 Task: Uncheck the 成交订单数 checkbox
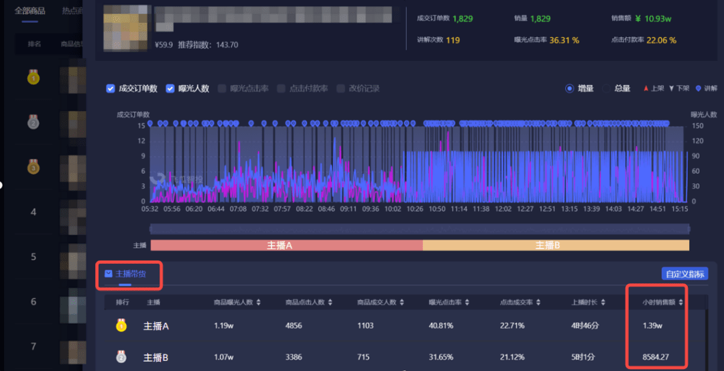point(111,88)
